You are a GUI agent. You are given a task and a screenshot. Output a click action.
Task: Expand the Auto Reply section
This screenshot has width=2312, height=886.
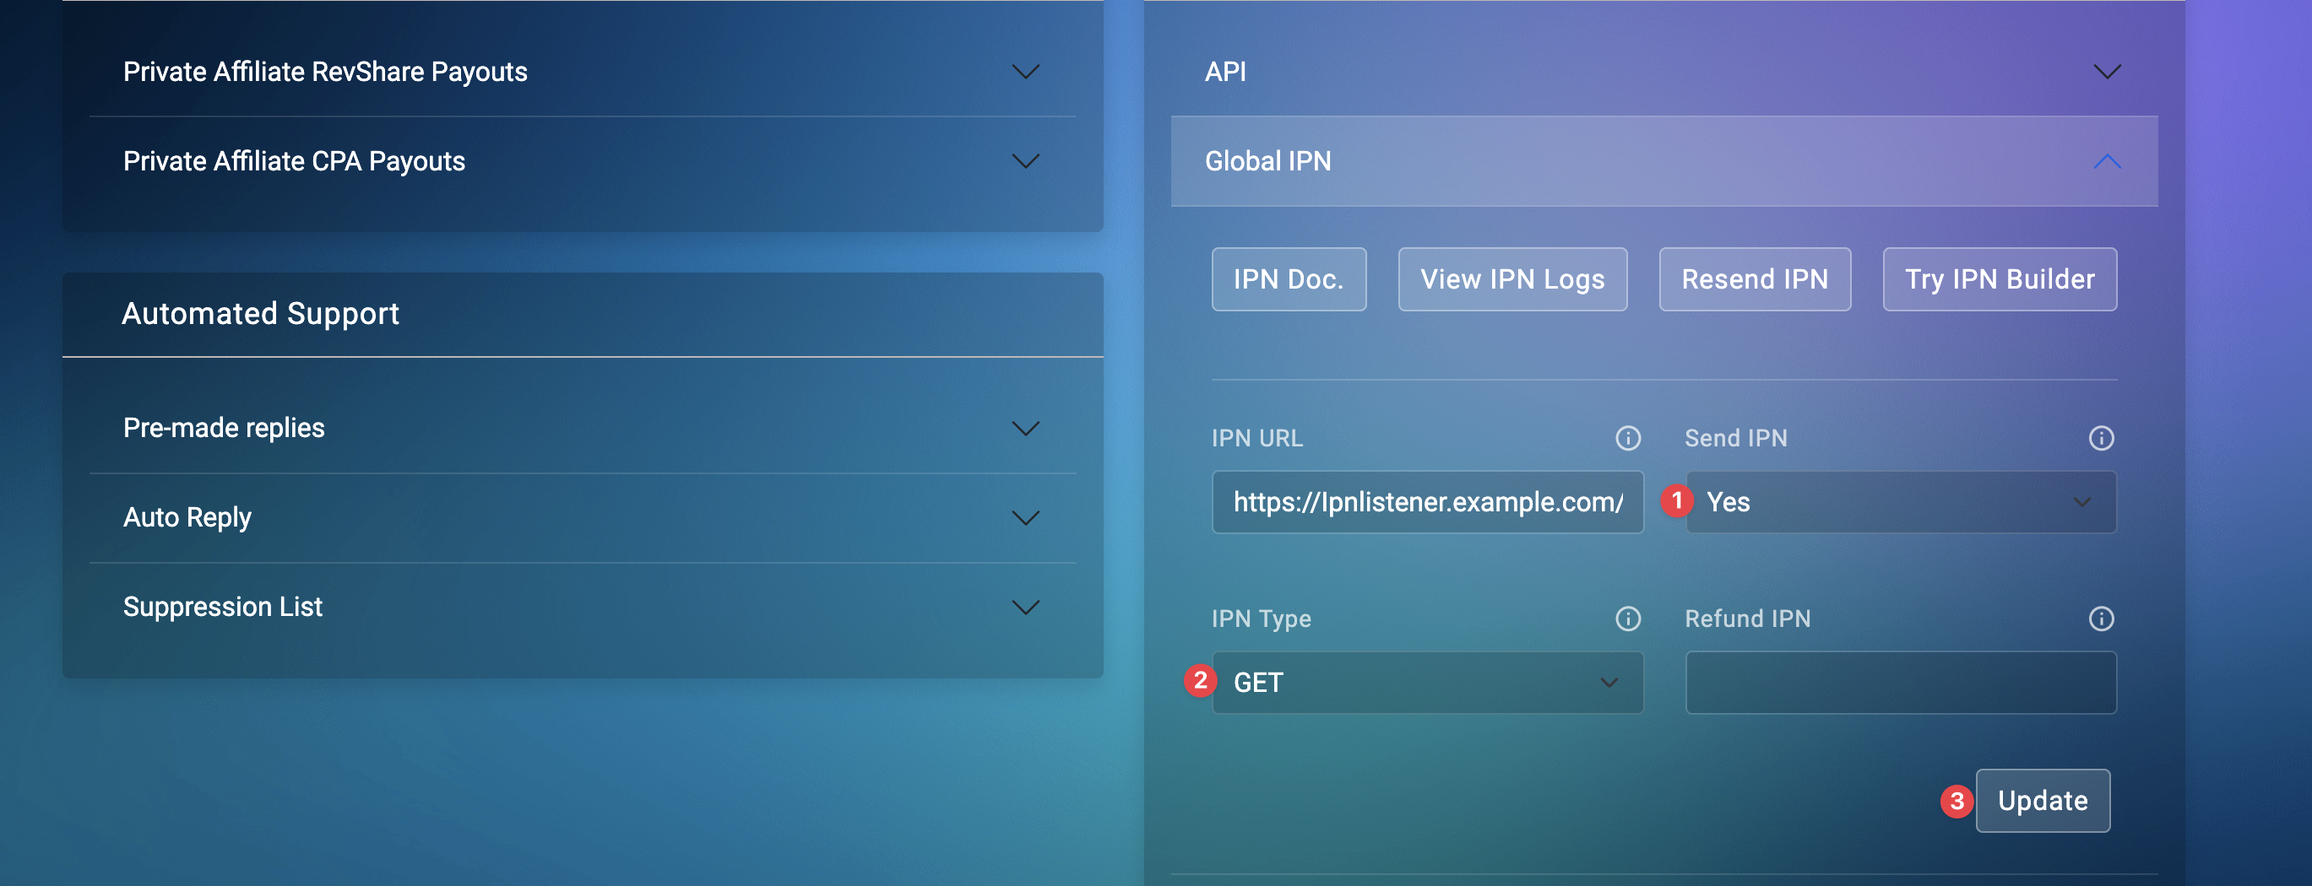tap(583, 517)
